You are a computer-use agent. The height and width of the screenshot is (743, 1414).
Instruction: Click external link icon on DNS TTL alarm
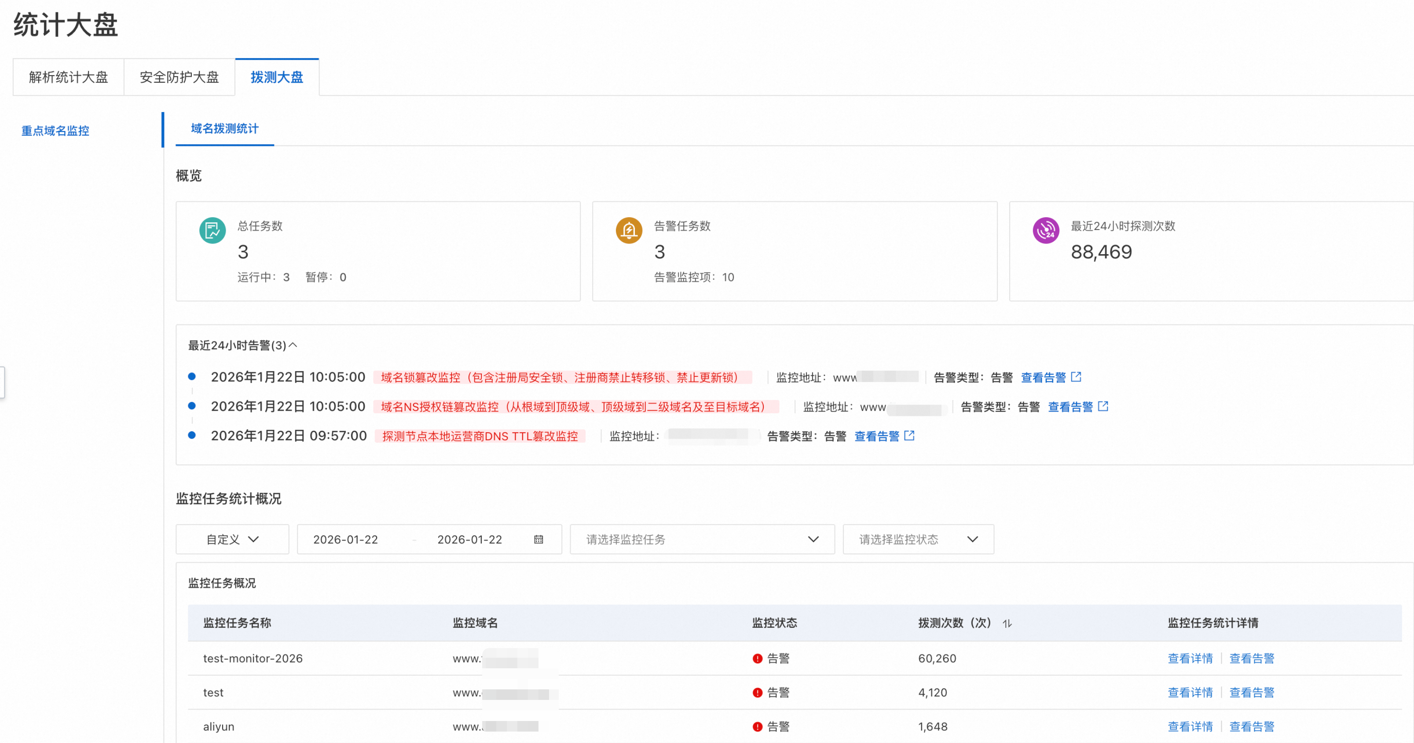909,436
